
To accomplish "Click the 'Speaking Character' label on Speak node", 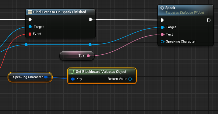I will (181, 42).
